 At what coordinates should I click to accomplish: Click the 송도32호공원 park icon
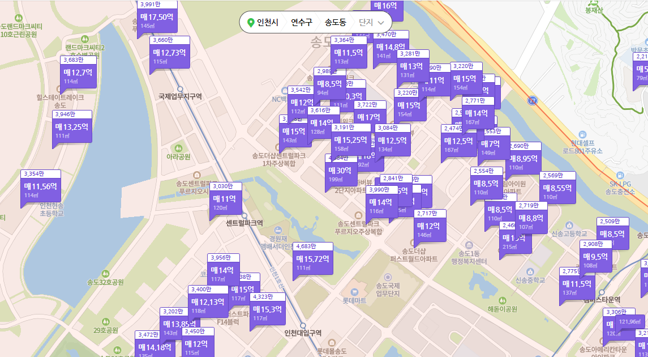click(105, 274)
